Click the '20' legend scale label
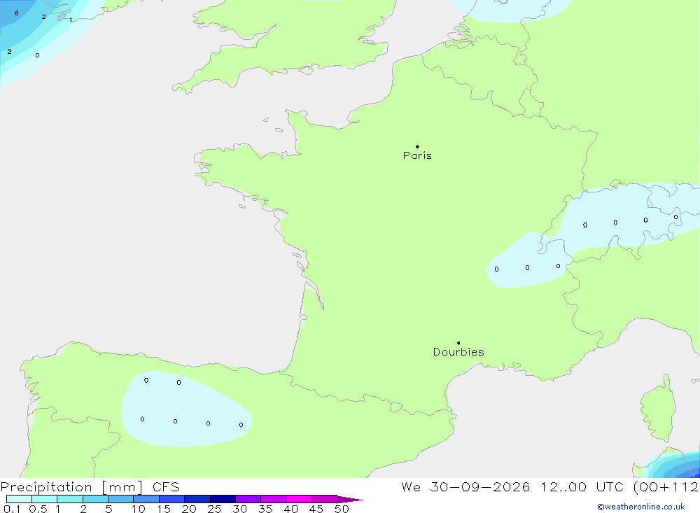Image resolution: width=700 pixels, height=513 pixels. (189, 509)
